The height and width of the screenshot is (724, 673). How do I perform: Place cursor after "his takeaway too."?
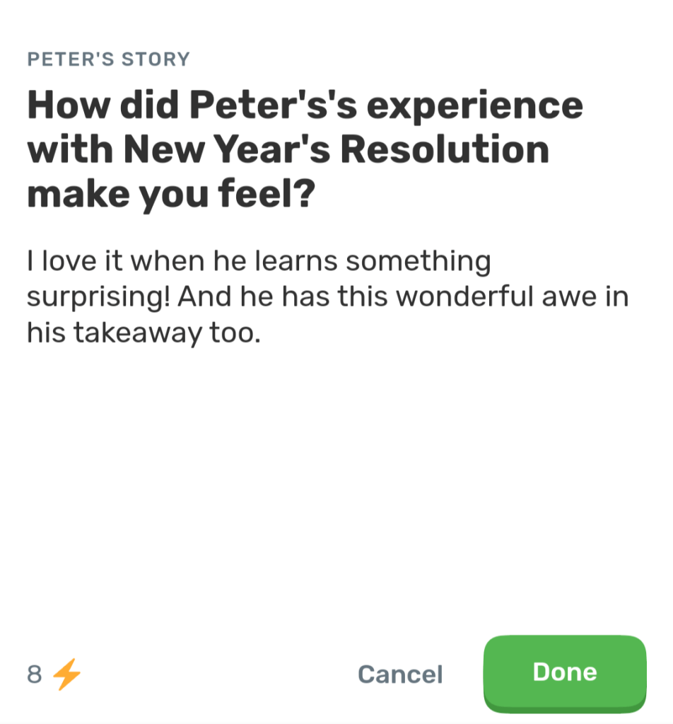[x=263, y=333]
